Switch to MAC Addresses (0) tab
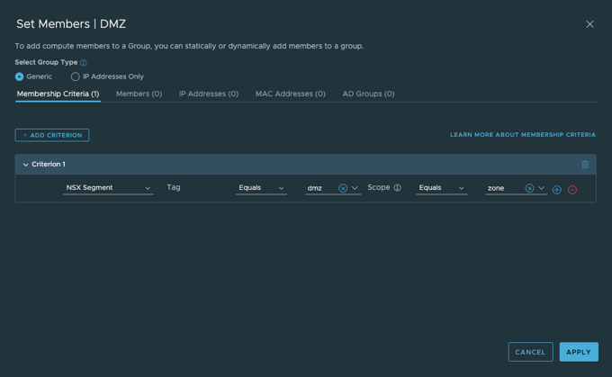The width and height of the screenshot is (612, 377). 291,94
